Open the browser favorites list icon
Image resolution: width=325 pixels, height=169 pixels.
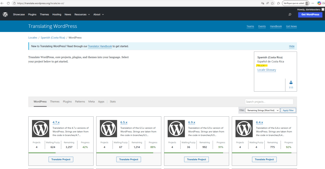[278, 3]
